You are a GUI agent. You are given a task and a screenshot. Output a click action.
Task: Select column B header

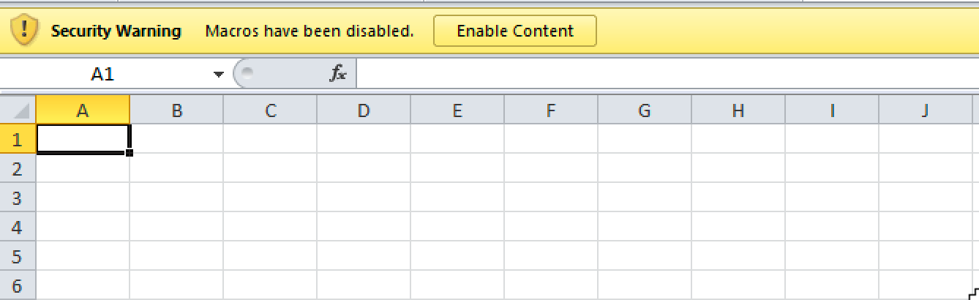(176, 110)
